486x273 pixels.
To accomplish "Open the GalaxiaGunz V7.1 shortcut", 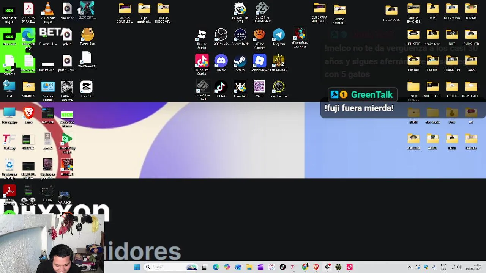I will (240, 13).
